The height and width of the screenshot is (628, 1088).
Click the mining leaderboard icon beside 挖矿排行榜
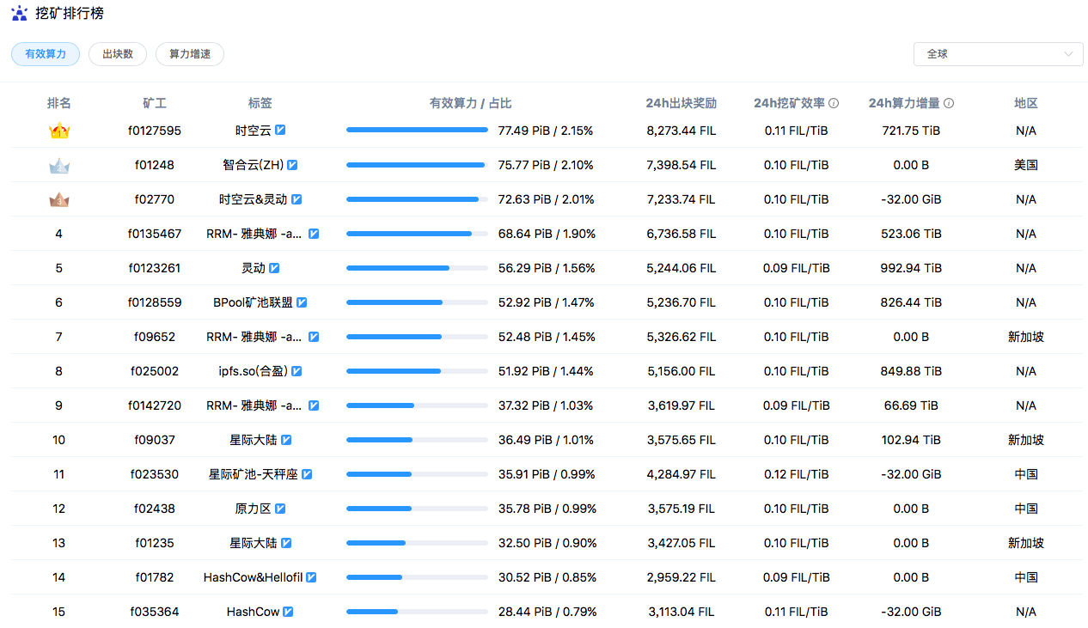point(19,14)
